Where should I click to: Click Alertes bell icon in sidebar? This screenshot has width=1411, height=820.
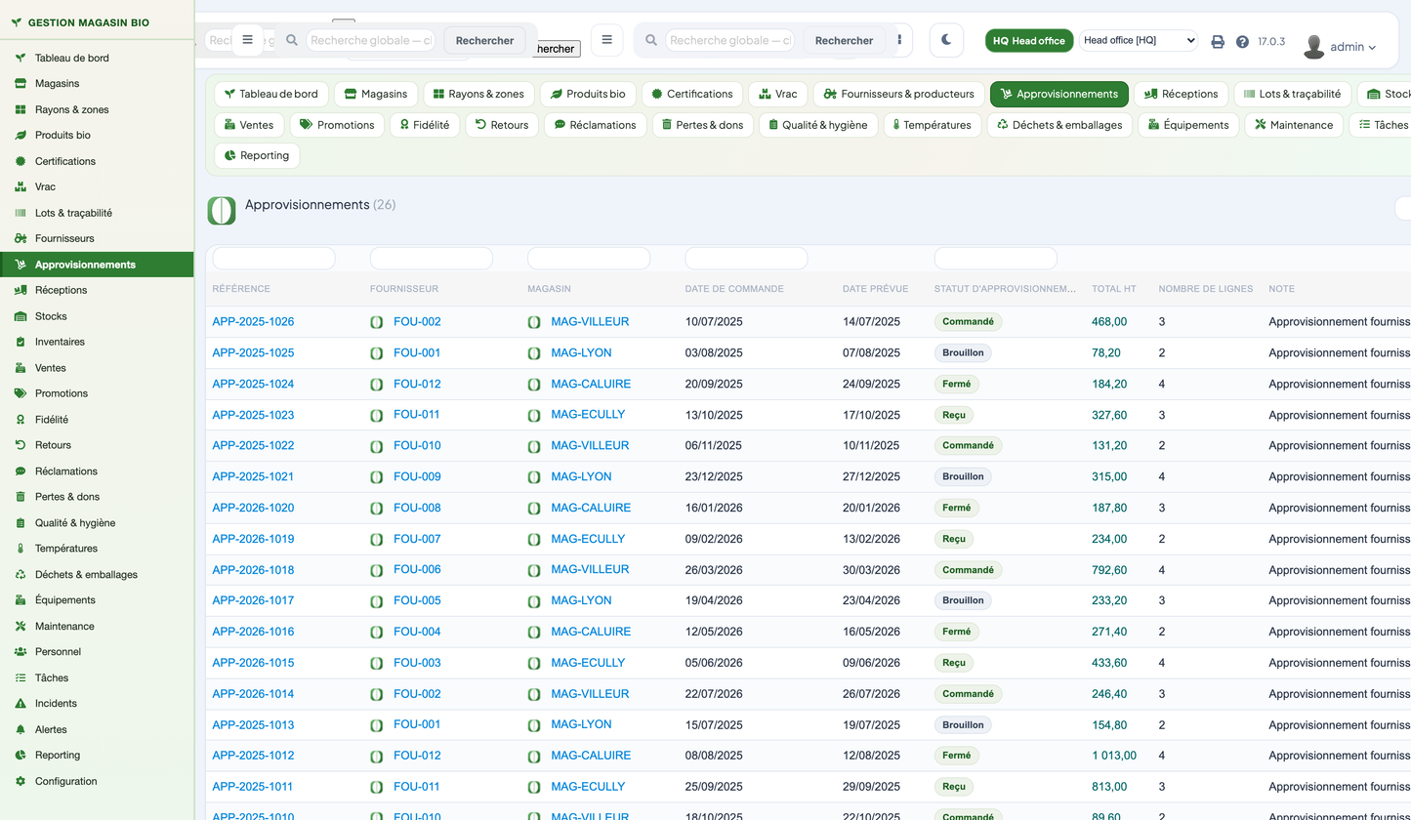click(21, 729)
